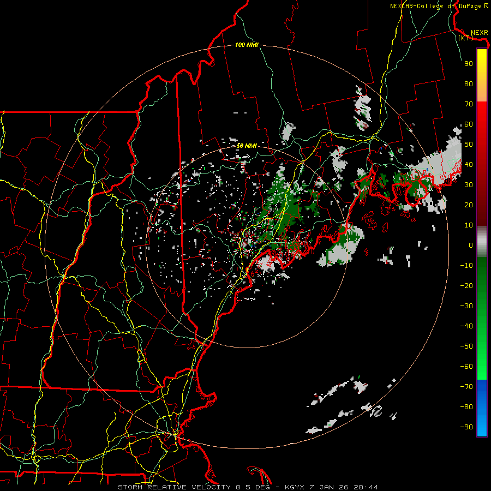Click the NEXLAB-College of DuPage credit text

coord(439,6)
